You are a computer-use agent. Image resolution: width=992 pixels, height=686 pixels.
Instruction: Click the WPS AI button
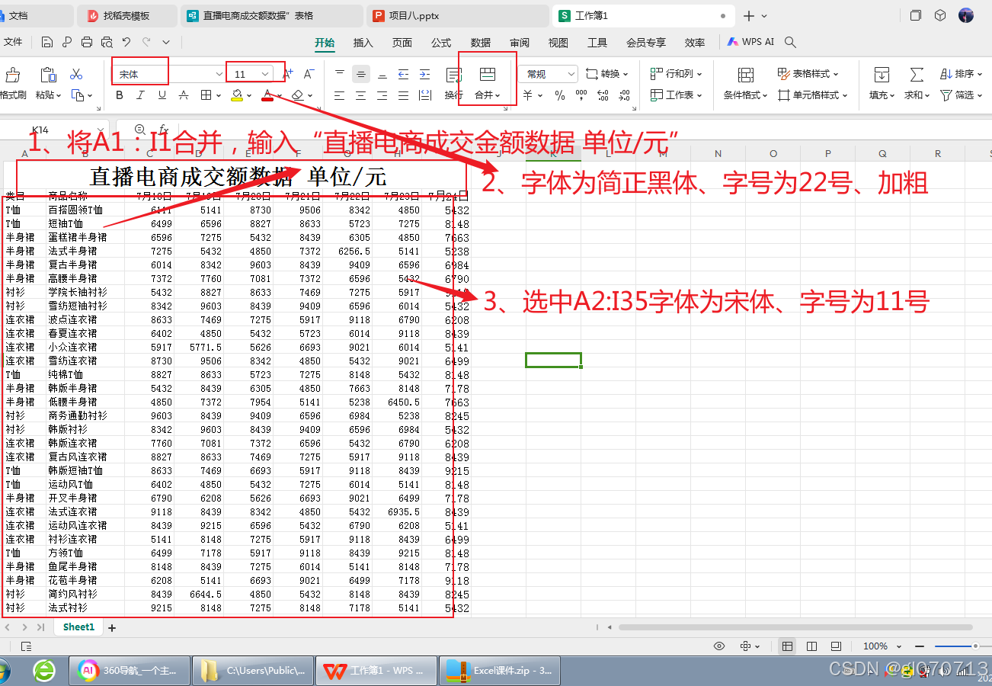(751, 43)
